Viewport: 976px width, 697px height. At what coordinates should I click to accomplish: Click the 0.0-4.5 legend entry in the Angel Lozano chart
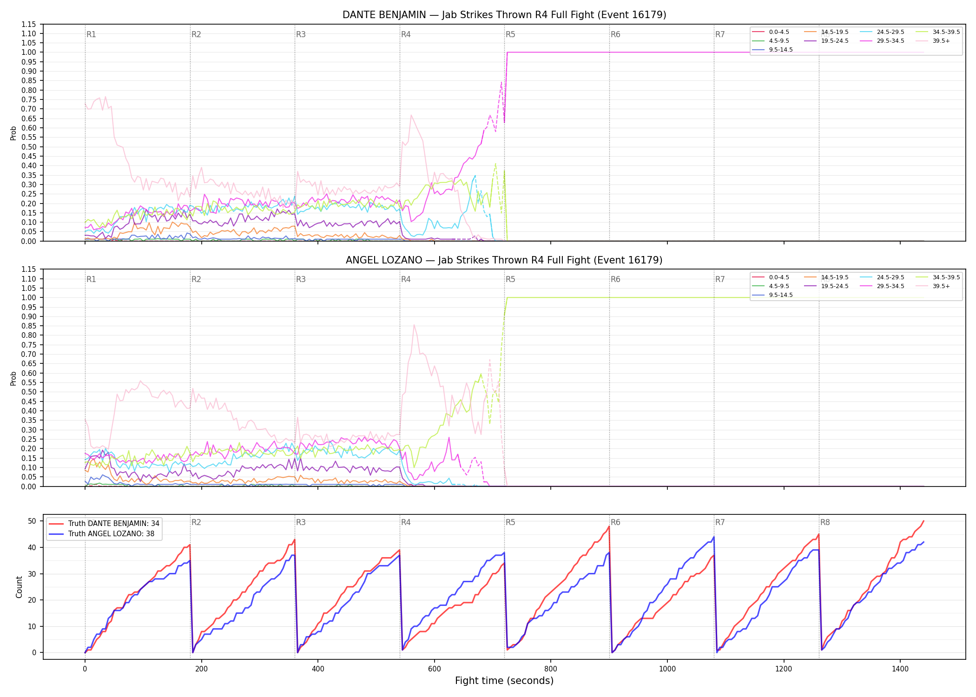click(771, 277)
